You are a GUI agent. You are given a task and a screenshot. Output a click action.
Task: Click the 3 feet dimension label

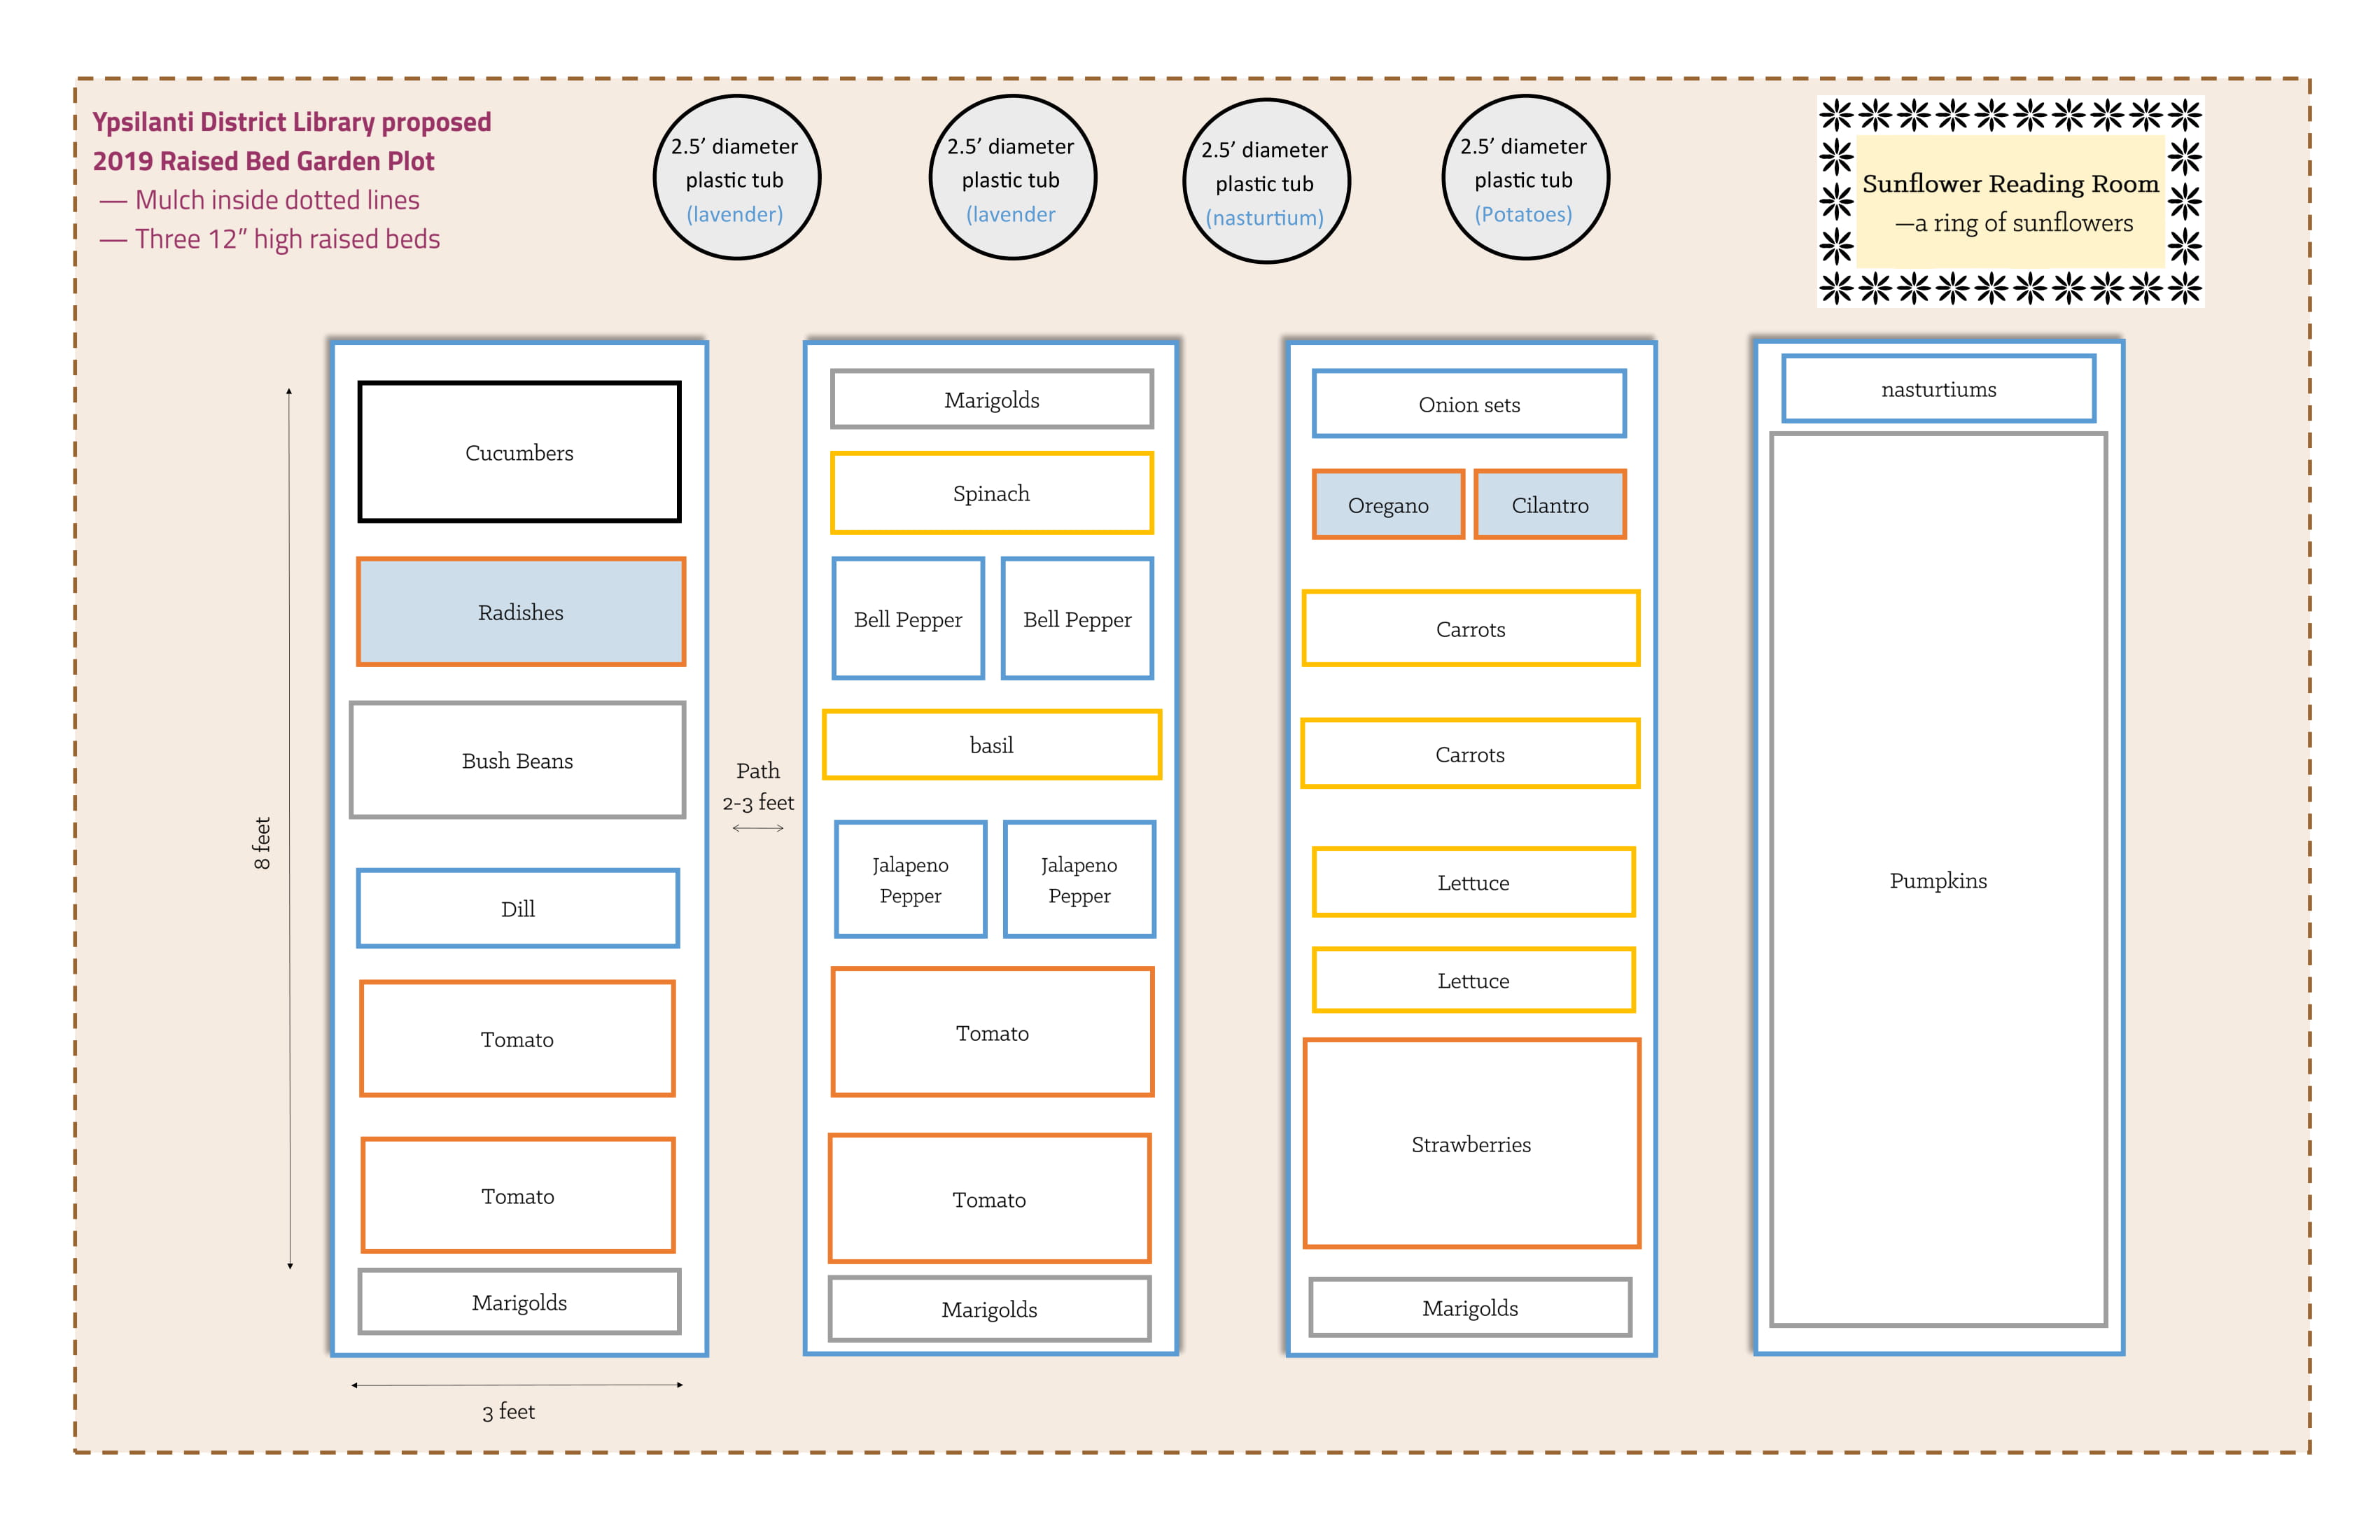(x=508, y=1411)
